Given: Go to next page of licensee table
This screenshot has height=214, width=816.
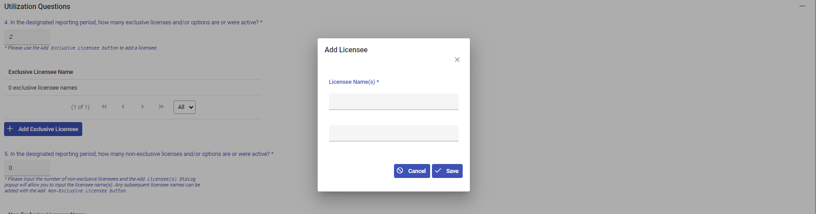Looking at the screenshot, I should coord(142,107).
